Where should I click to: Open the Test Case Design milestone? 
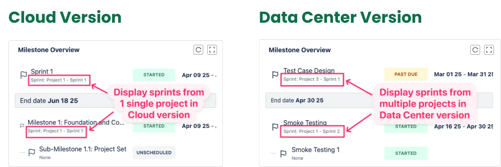pyautogui.click(x=309, y=71)
